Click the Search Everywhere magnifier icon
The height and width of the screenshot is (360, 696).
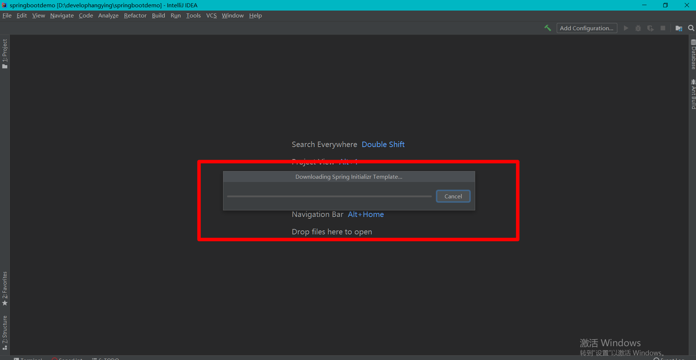click(x=691, y=28)
